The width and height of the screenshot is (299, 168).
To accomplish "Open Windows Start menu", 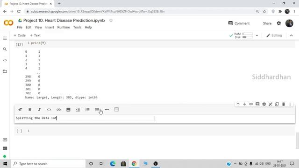I will coord(5,164).
